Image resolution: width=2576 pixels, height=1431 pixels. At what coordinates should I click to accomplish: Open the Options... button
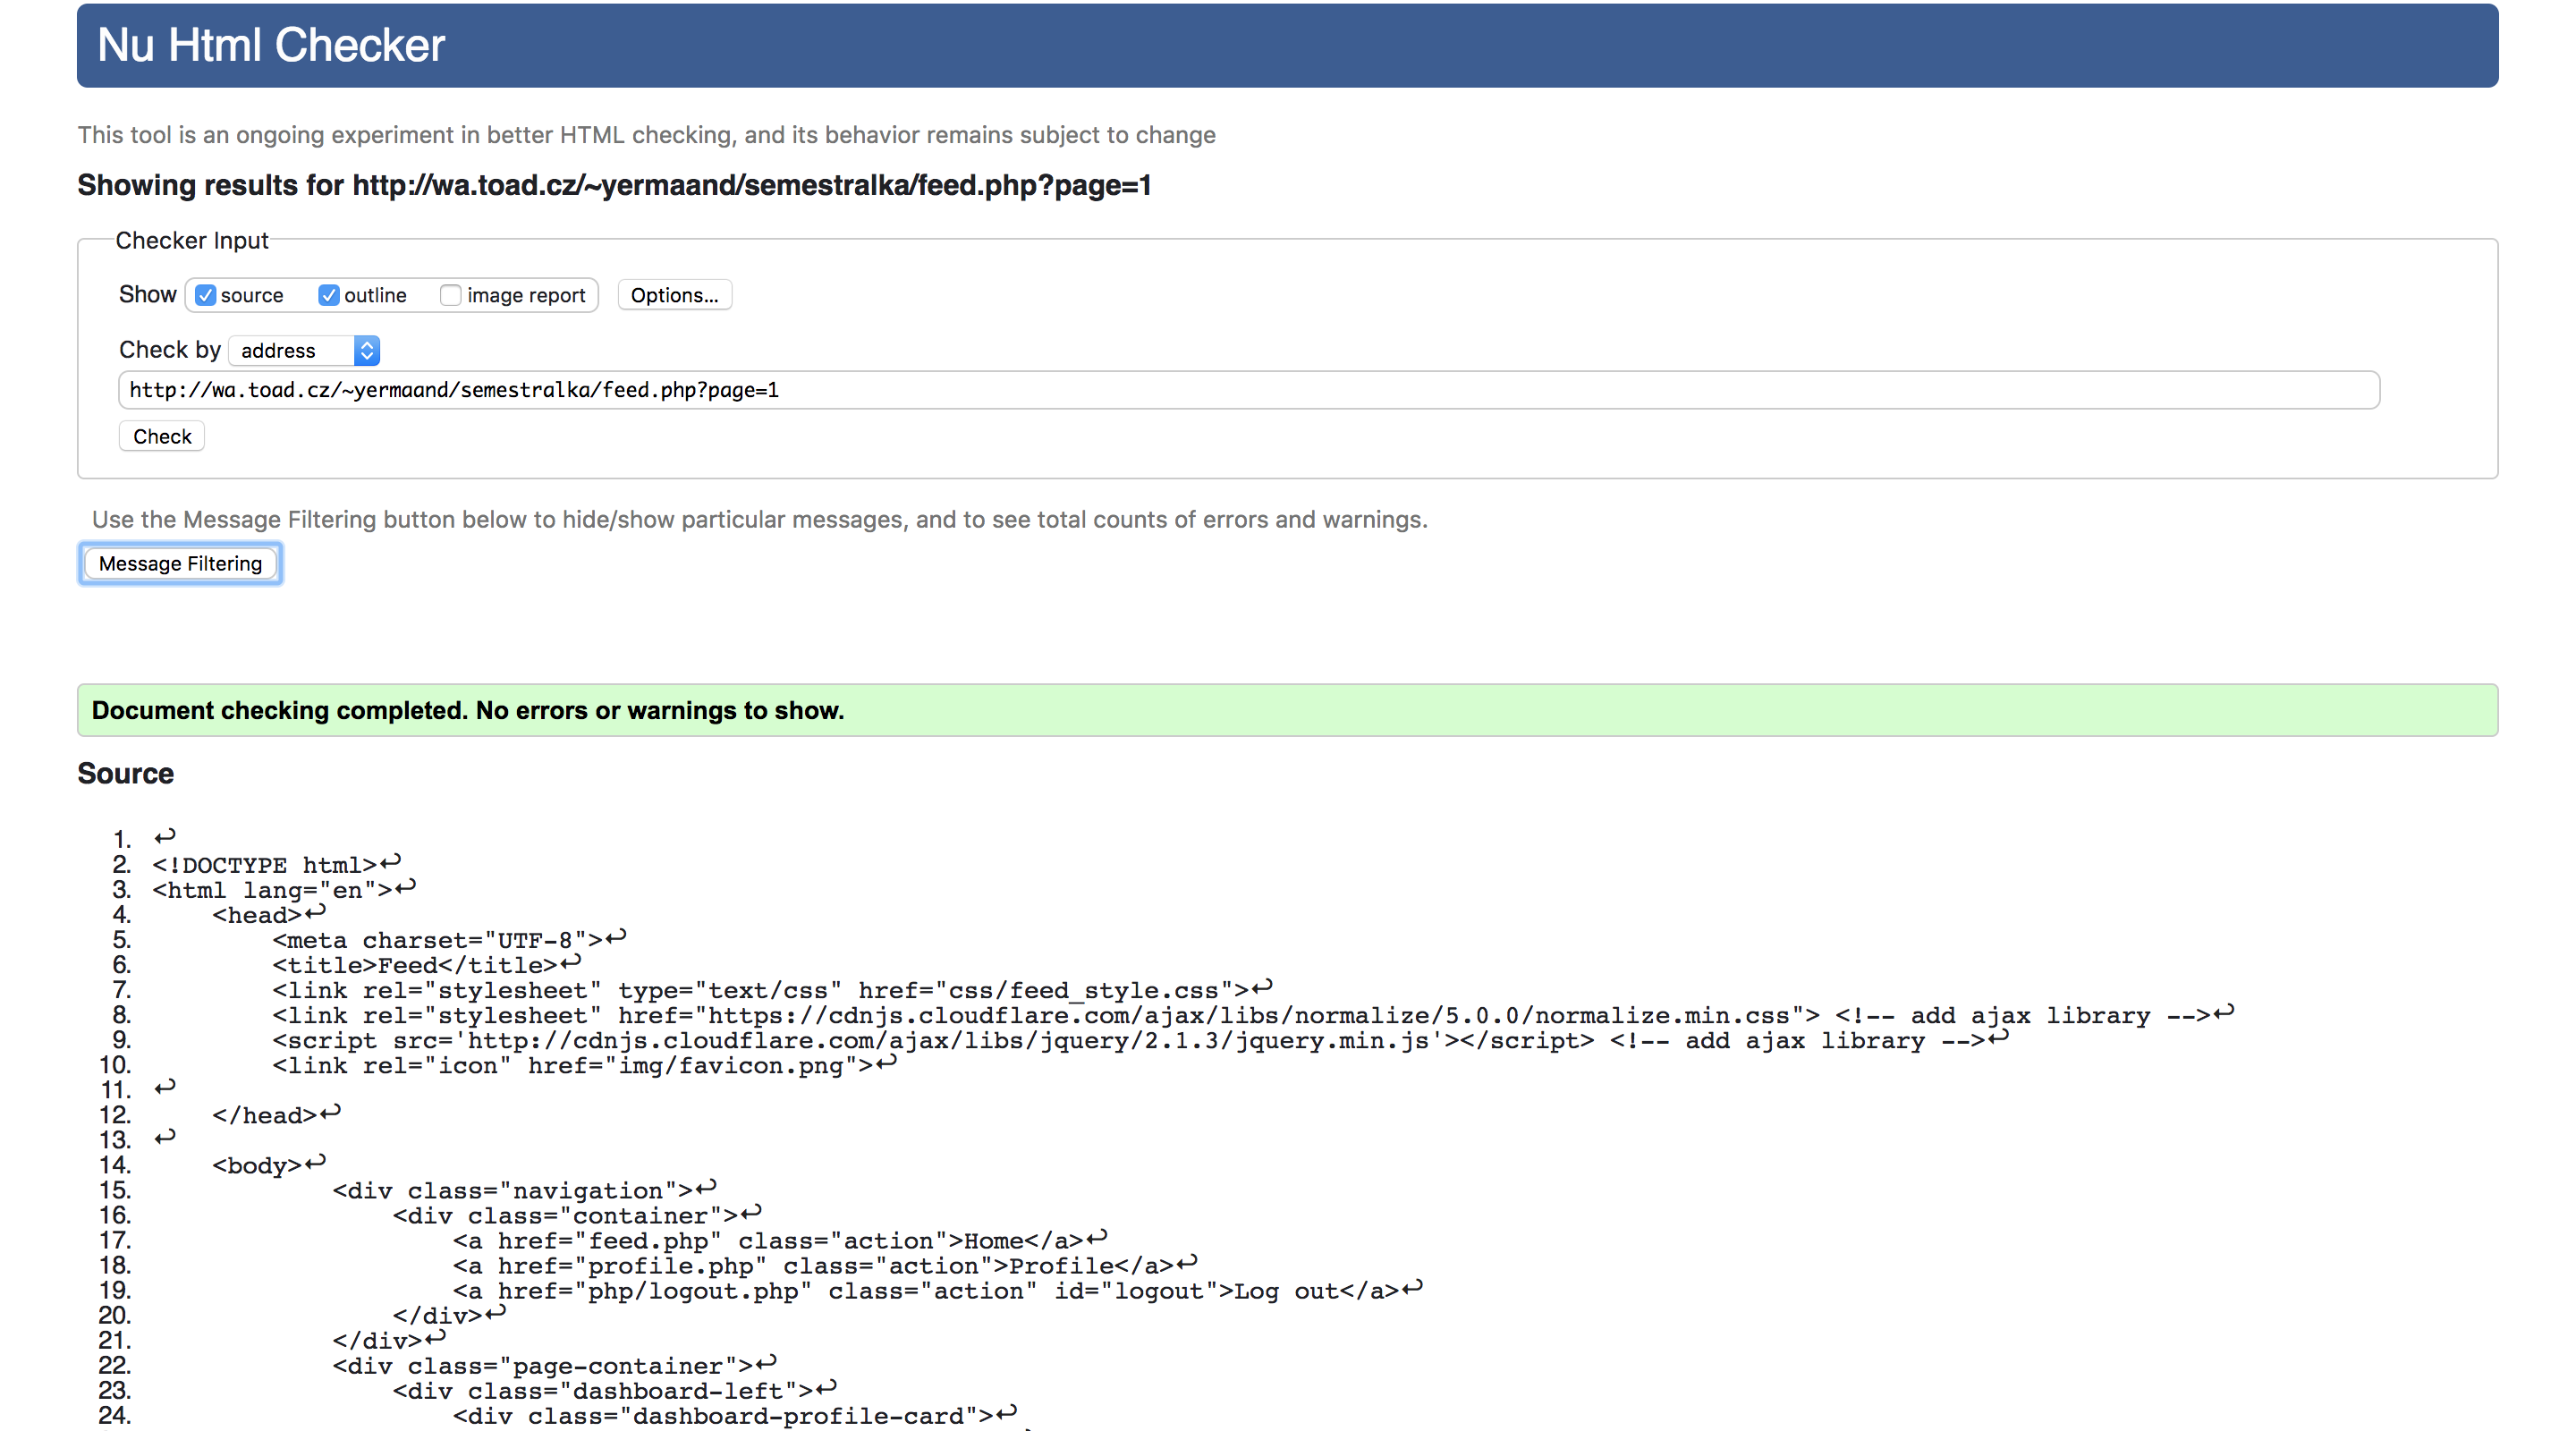pyautogui.click(x=675, y=295)
